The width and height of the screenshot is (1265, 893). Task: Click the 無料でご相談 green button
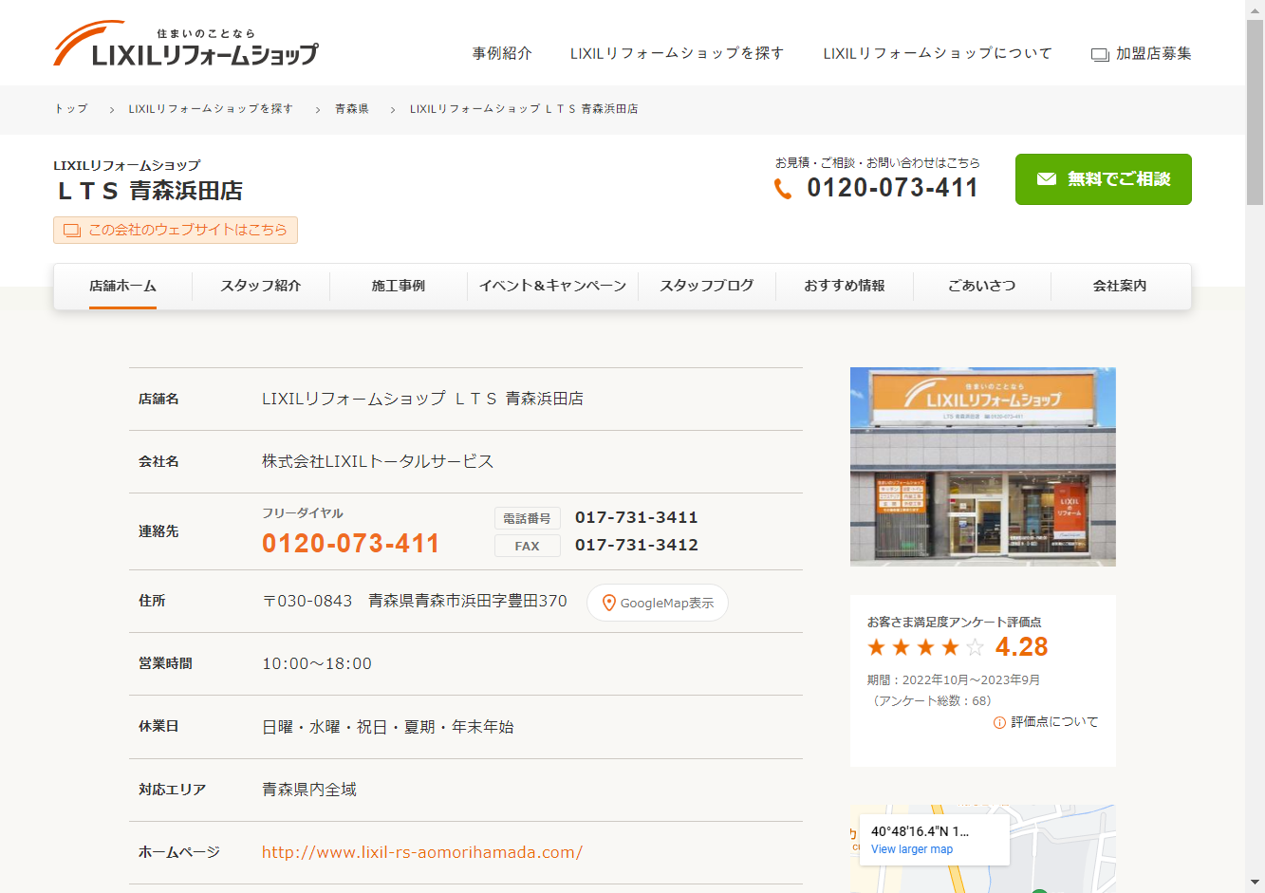[1103, 179]
